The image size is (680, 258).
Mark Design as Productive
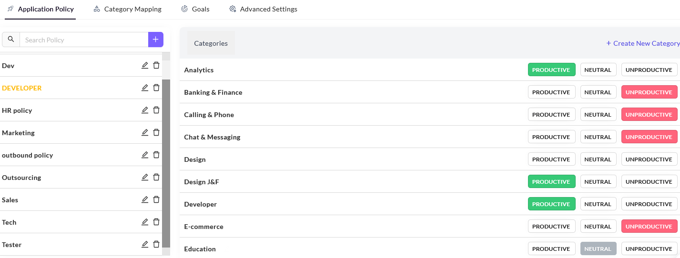click(x=551, y=159)
